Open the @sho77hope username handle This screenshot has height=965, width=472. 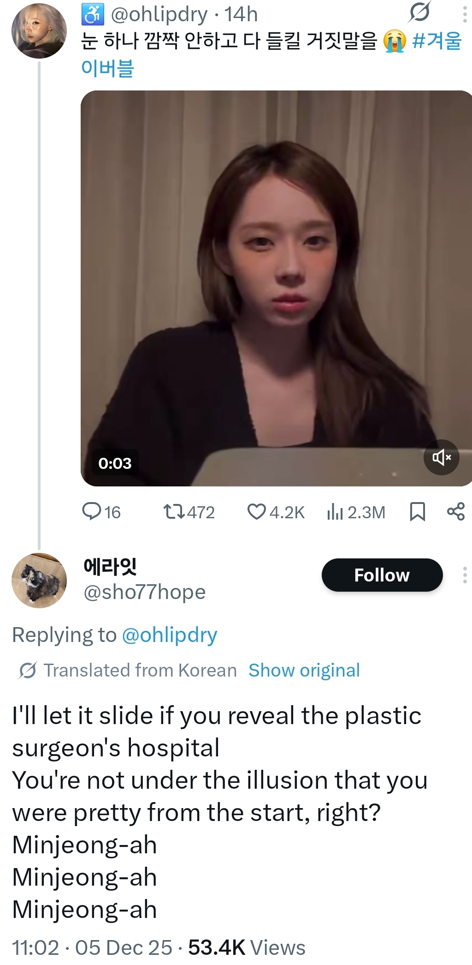pos(144,592)
